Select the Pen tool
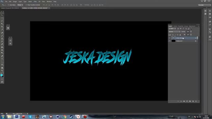212x119 pixels. point(2,56)
